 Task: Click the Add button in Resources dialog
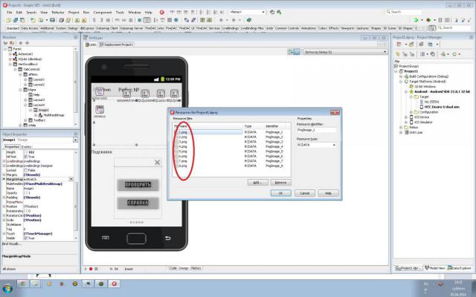[257, 183]
